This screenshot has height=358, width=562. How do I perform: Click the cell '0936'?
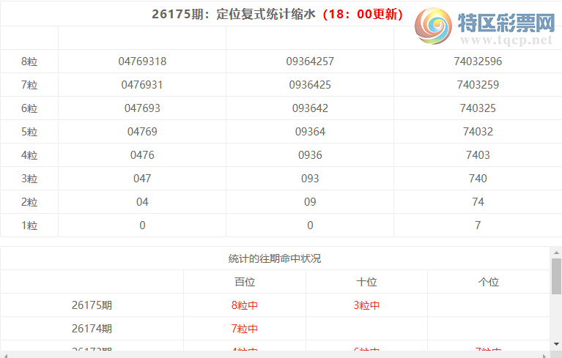(x=310, y=155)
